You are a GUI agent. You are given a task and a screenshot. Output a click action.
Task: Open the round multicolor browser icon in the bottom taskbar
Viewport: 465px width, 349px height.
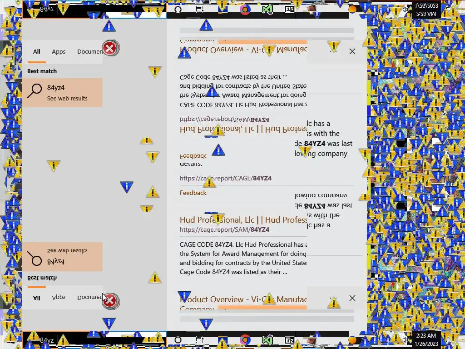(245, 339)
